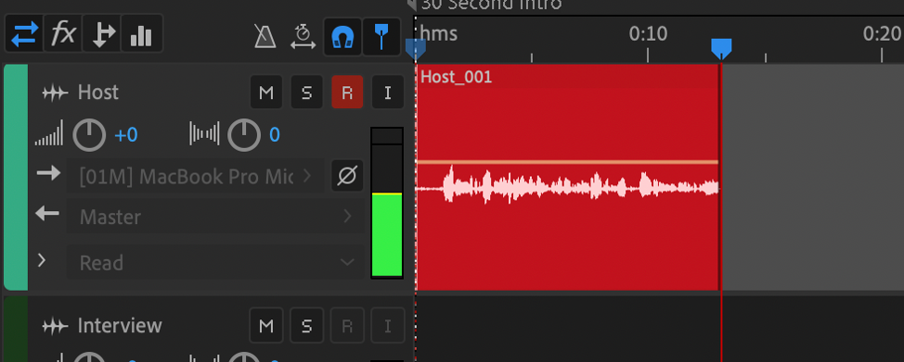Show the Effects (fx) track controls

point(63,34)
